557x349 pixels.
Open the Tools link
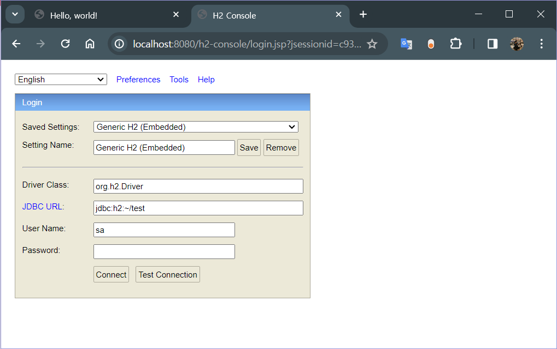click(x=179, y=80)
